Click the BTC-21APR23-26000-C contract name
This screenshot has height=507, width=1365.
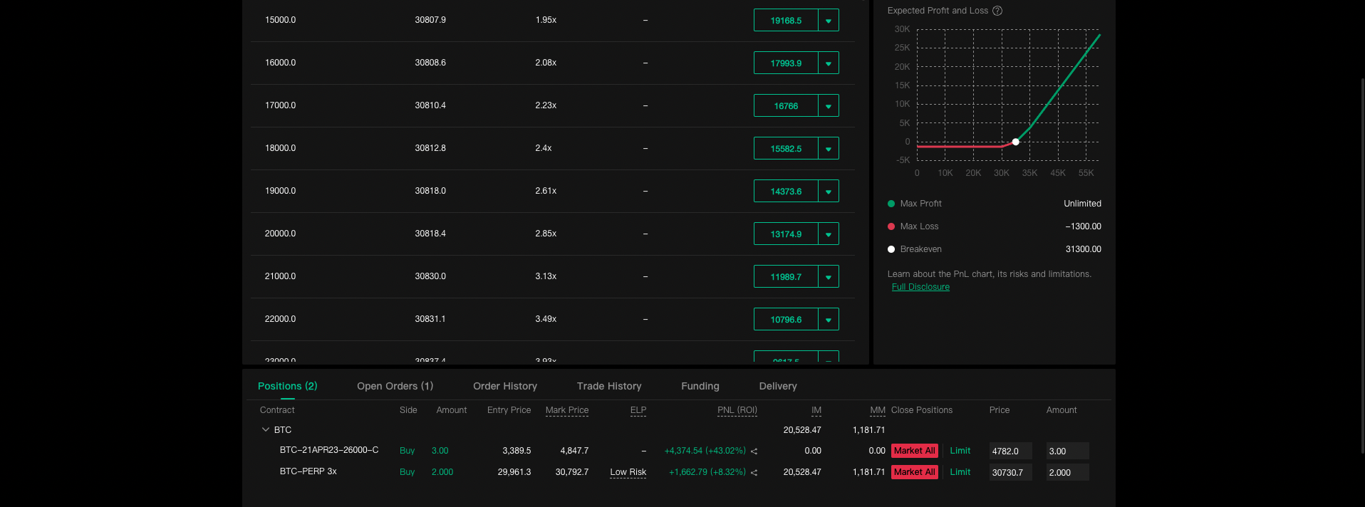click(329, 450)
